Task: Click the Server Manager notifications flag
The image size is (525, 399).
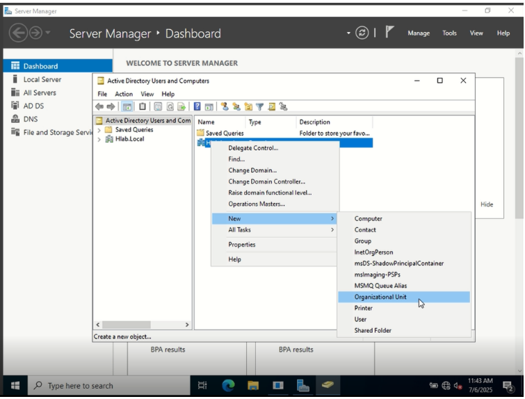Action: click(x=389, y=32)
